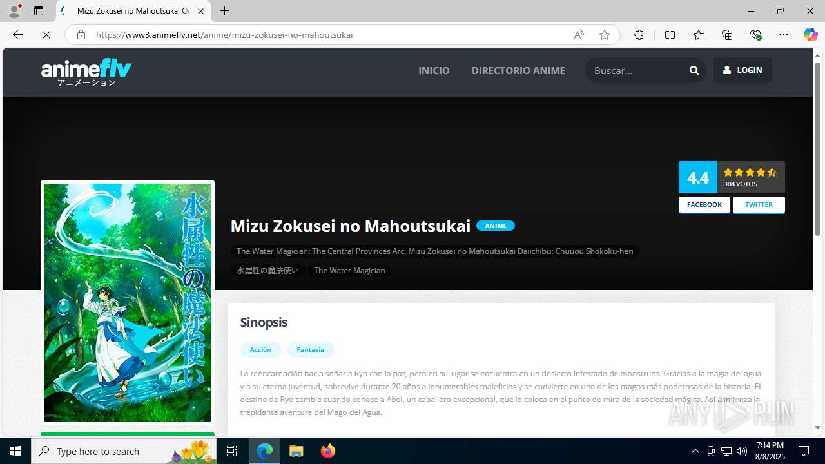Open a new browser tab

point(224,11)
